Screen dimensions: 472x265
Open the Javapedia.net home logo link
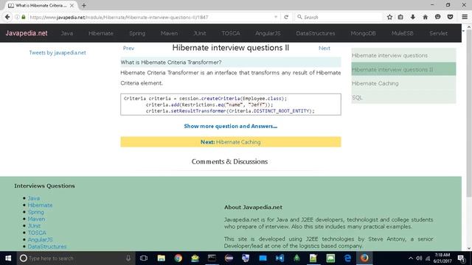click(x=27, y=33)
